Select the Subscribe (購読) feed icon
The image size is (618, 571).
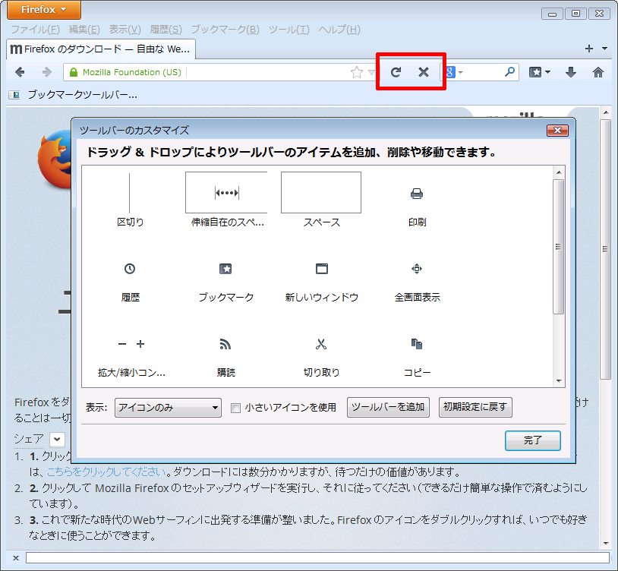(x=225, y=344)
